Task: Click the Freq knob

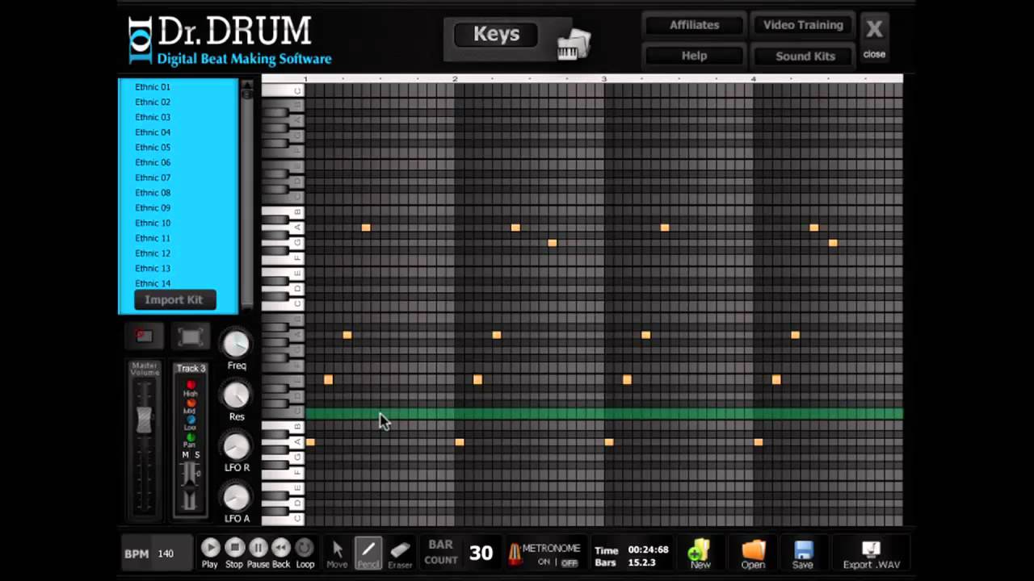Action: coord(236,345)
